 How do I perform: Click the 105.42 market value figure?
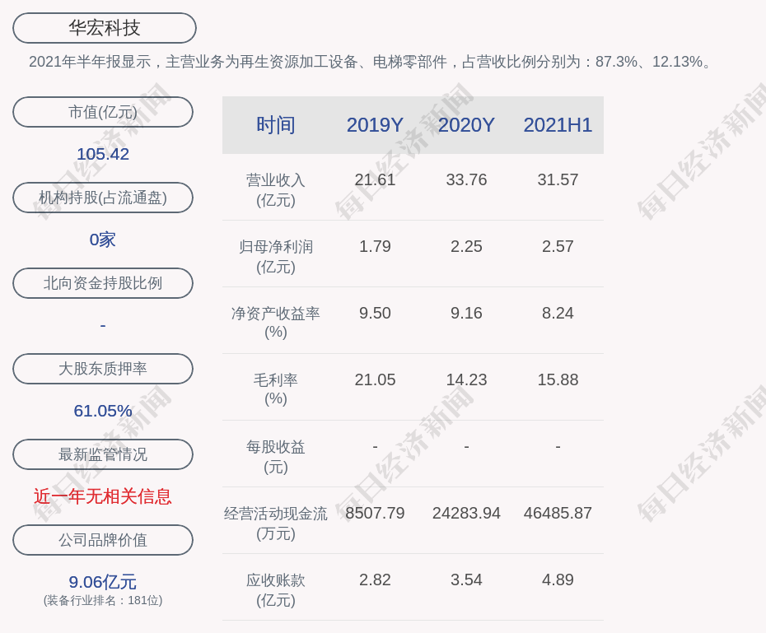pos(103,154)
